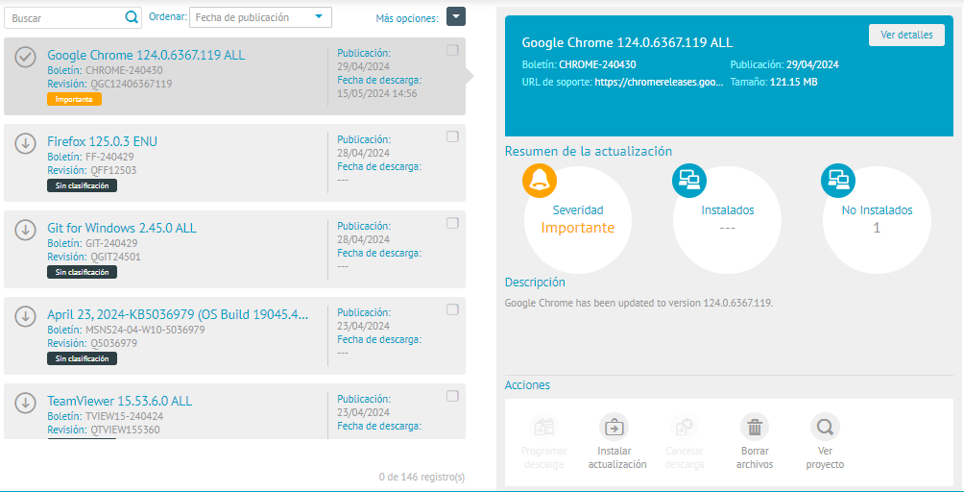The width and height of the screenshot is (964, 492).
Task: Click the Acciones section heading
Action: click(527, 385)
